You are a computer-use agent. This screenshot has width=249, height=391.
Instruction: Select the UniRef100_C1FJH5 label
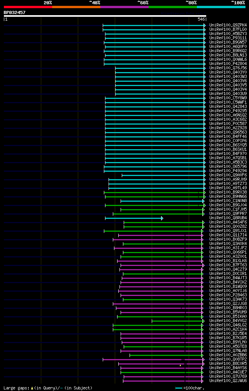pyautogui.click(x=228, y=209)
